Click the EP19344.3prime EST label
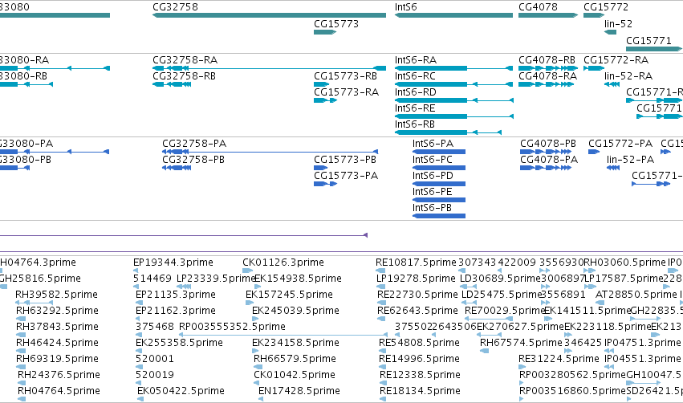Image resolution: width=683 pixels, height=403 pixels. click(173, 263)
